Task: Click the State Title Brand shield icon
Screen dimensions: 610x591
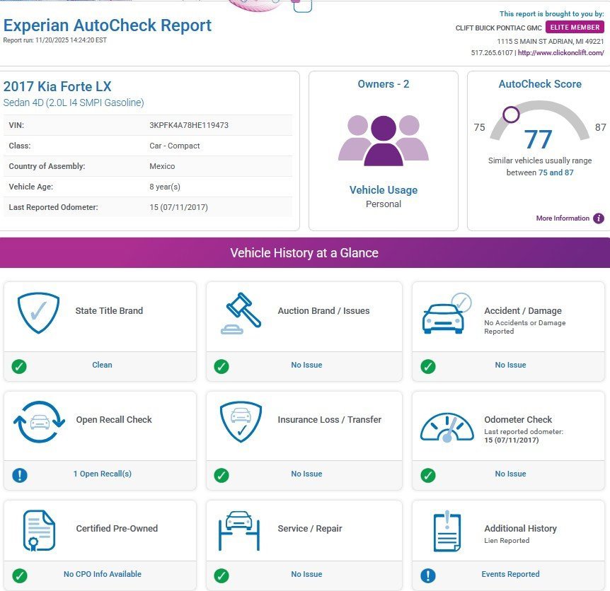Action: click(38, 313)
